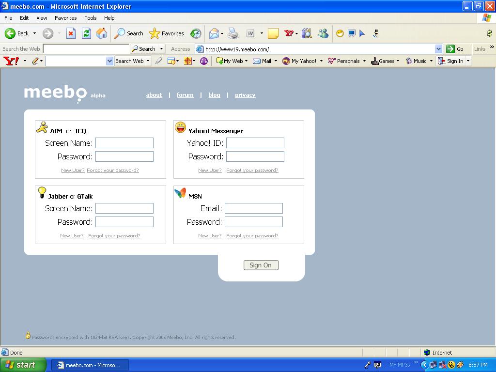Open Favorites star in toolbar
The height and width of the screenshot is (372, 496).
(167, 33)
